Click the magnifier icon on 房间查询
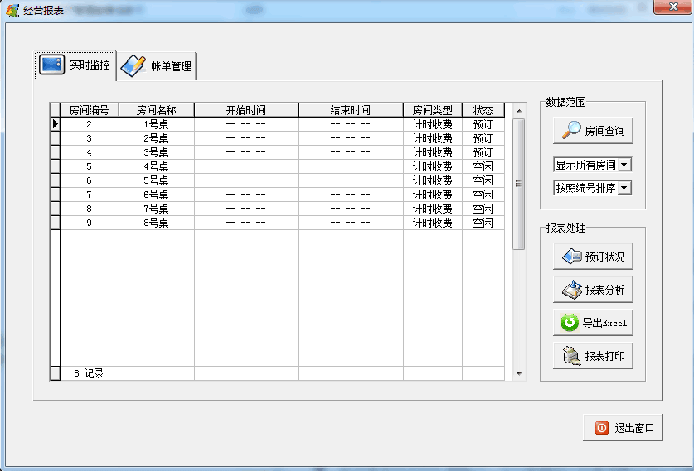The image size is (694, 471). [x=571, y=130]
